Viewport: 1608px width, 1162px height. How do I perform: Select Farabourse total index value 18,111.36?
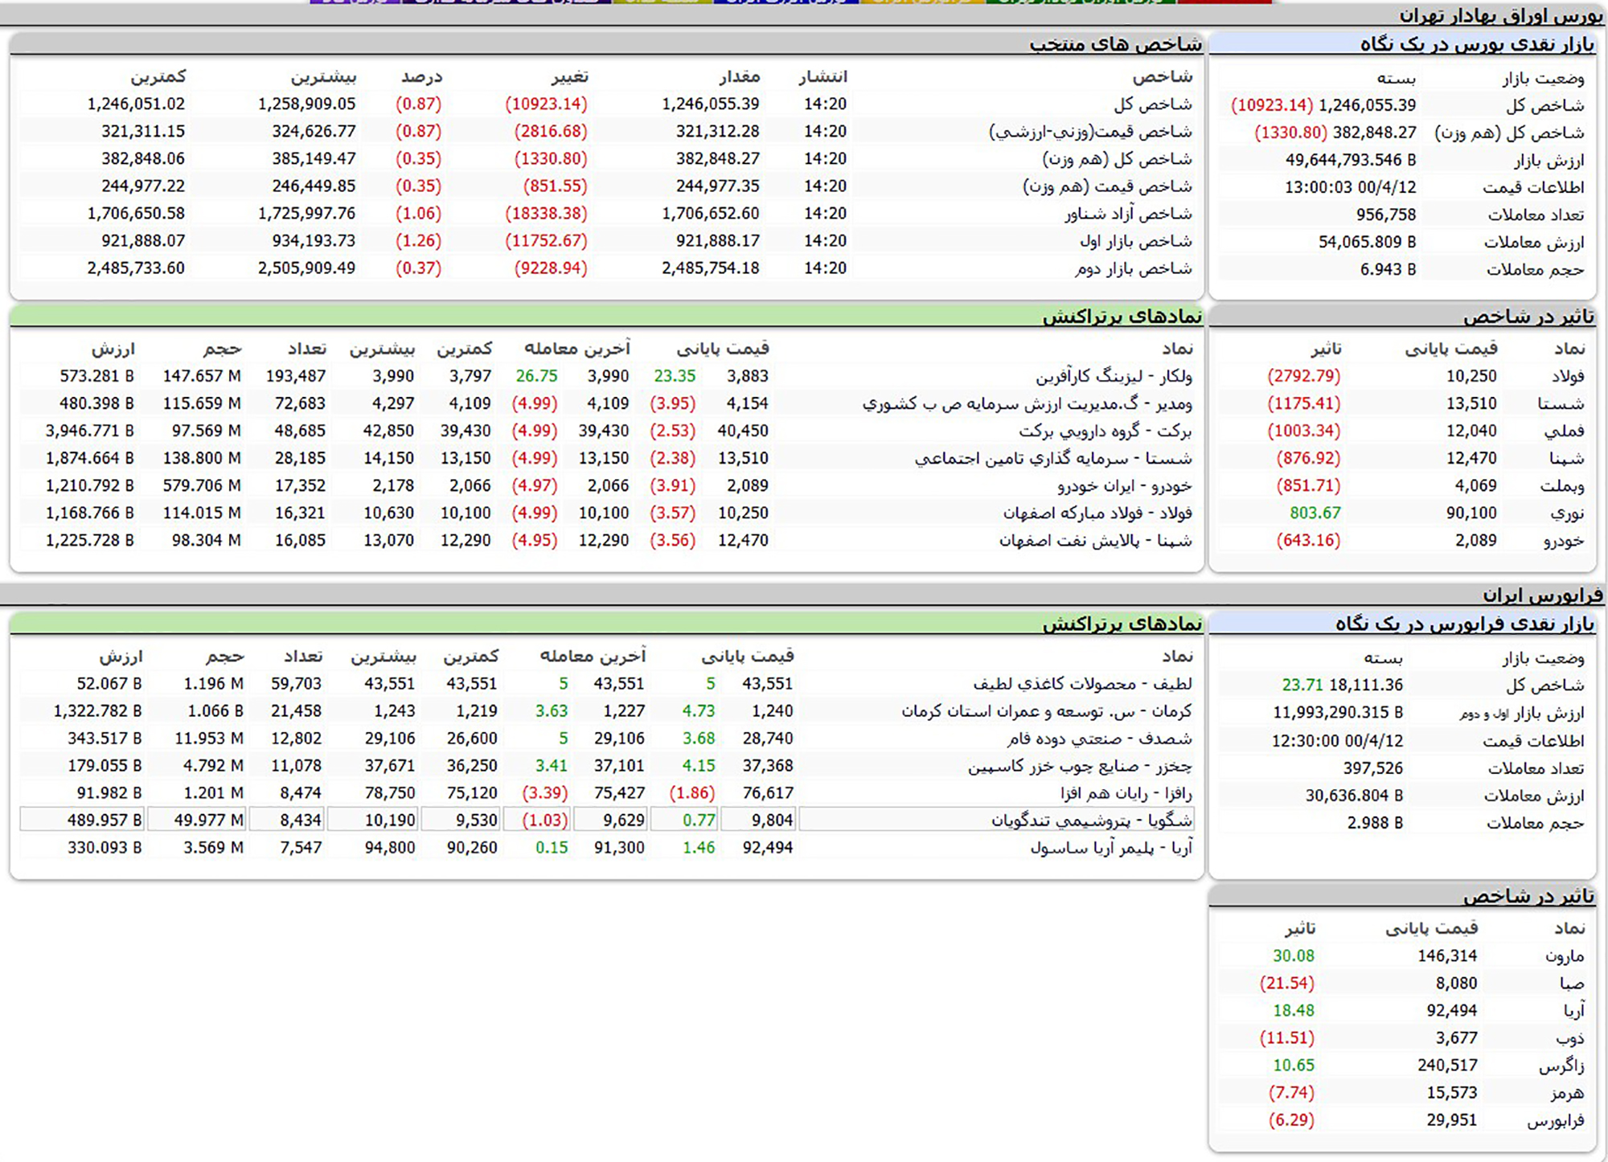coord(1366,685)
